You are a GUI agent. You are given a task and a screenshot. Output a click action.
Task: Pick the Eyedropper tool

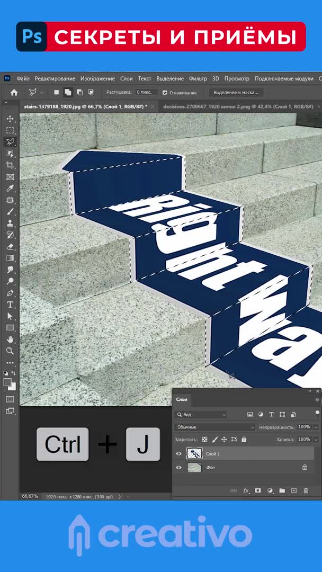point(10,189)
